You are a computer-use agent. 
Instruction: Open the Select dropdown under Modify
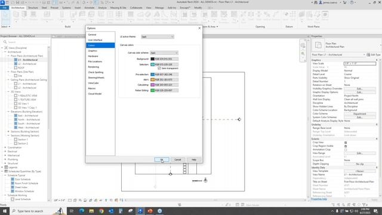(5, 26)
